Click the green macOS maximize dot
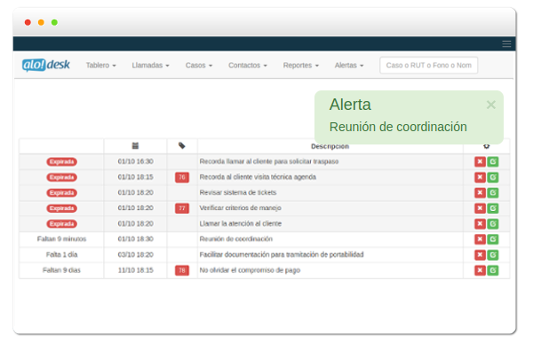This screenshot has width=533, height=343. tap(54, 22)
